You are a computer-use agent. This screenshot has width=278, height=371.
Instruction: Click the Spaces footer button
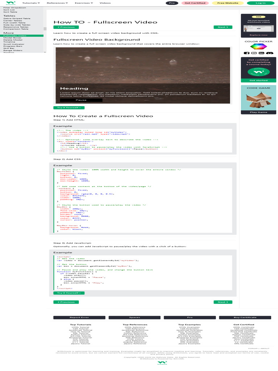point(135,317)
